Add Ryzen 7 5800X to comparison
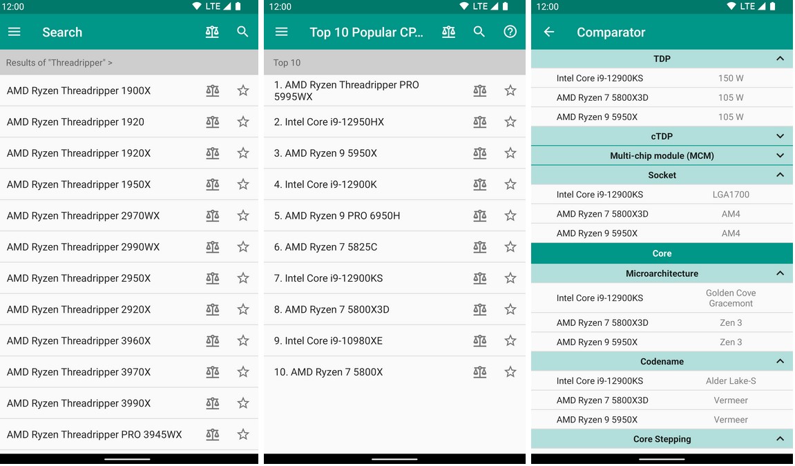 click(479, 372)
